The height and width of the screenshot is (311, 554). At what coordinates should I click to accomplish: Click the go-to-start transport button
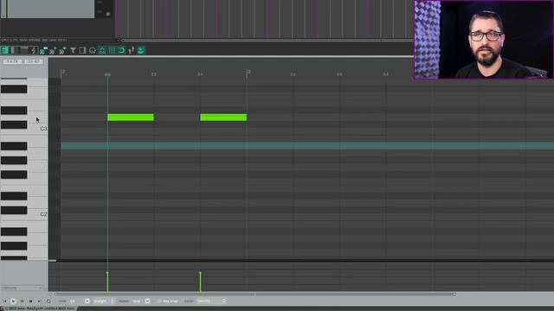click(x=4, y=301)
